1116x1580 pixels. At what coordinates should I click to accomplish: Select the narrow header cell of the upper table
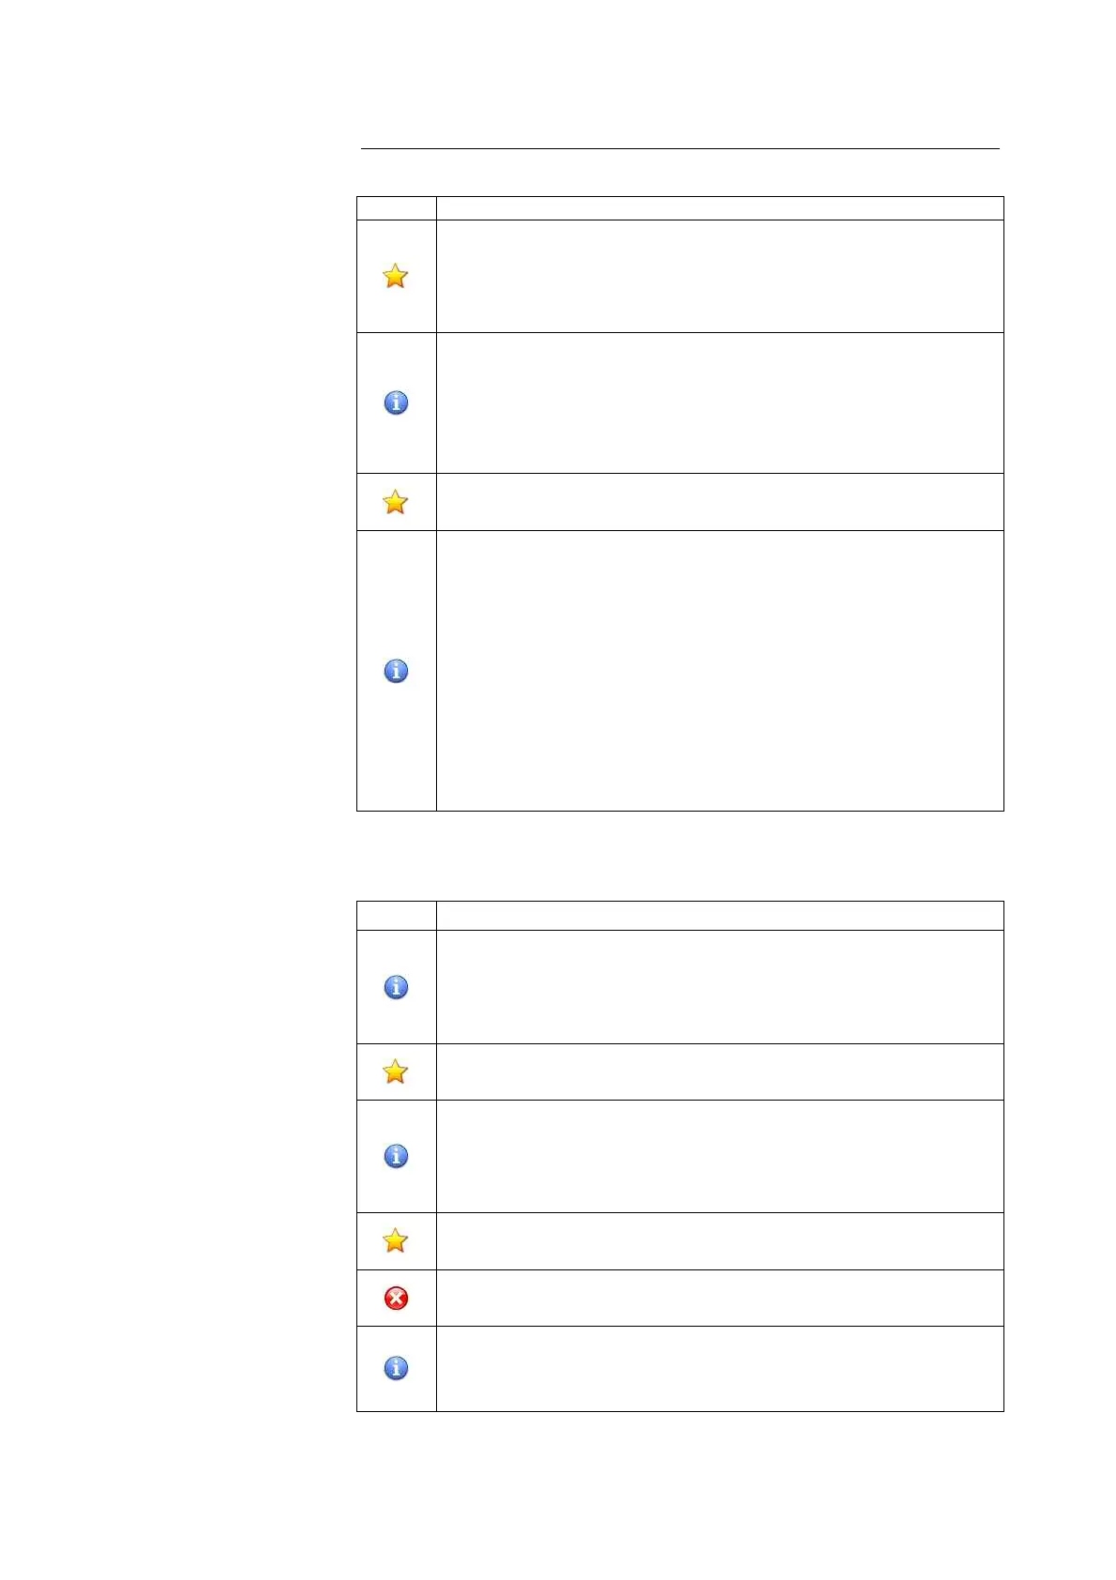pyautogui.click(x=396, y=208)
